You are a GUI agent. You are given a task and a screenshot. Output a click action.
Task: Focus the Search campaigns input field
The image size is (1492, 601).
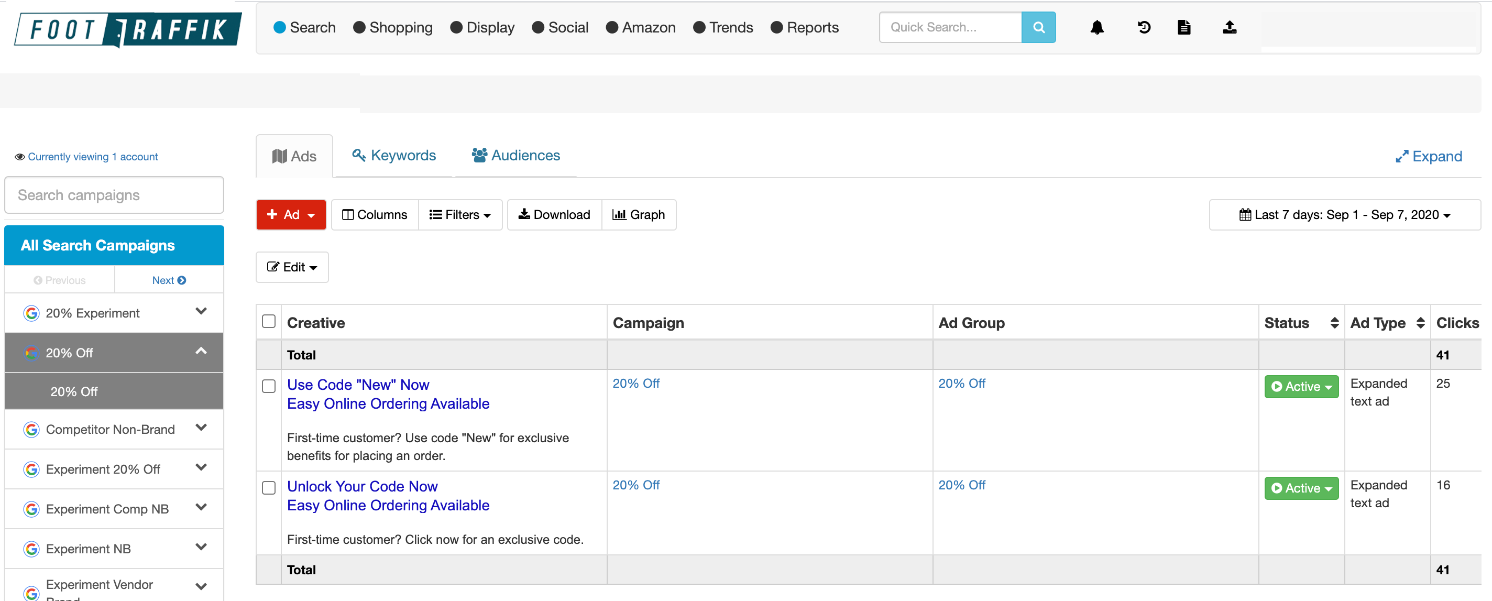(114, 195)
